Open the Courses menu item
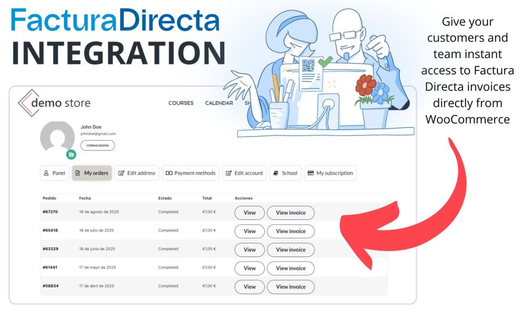This screenshot has width=523, height=321. (181, 103)
